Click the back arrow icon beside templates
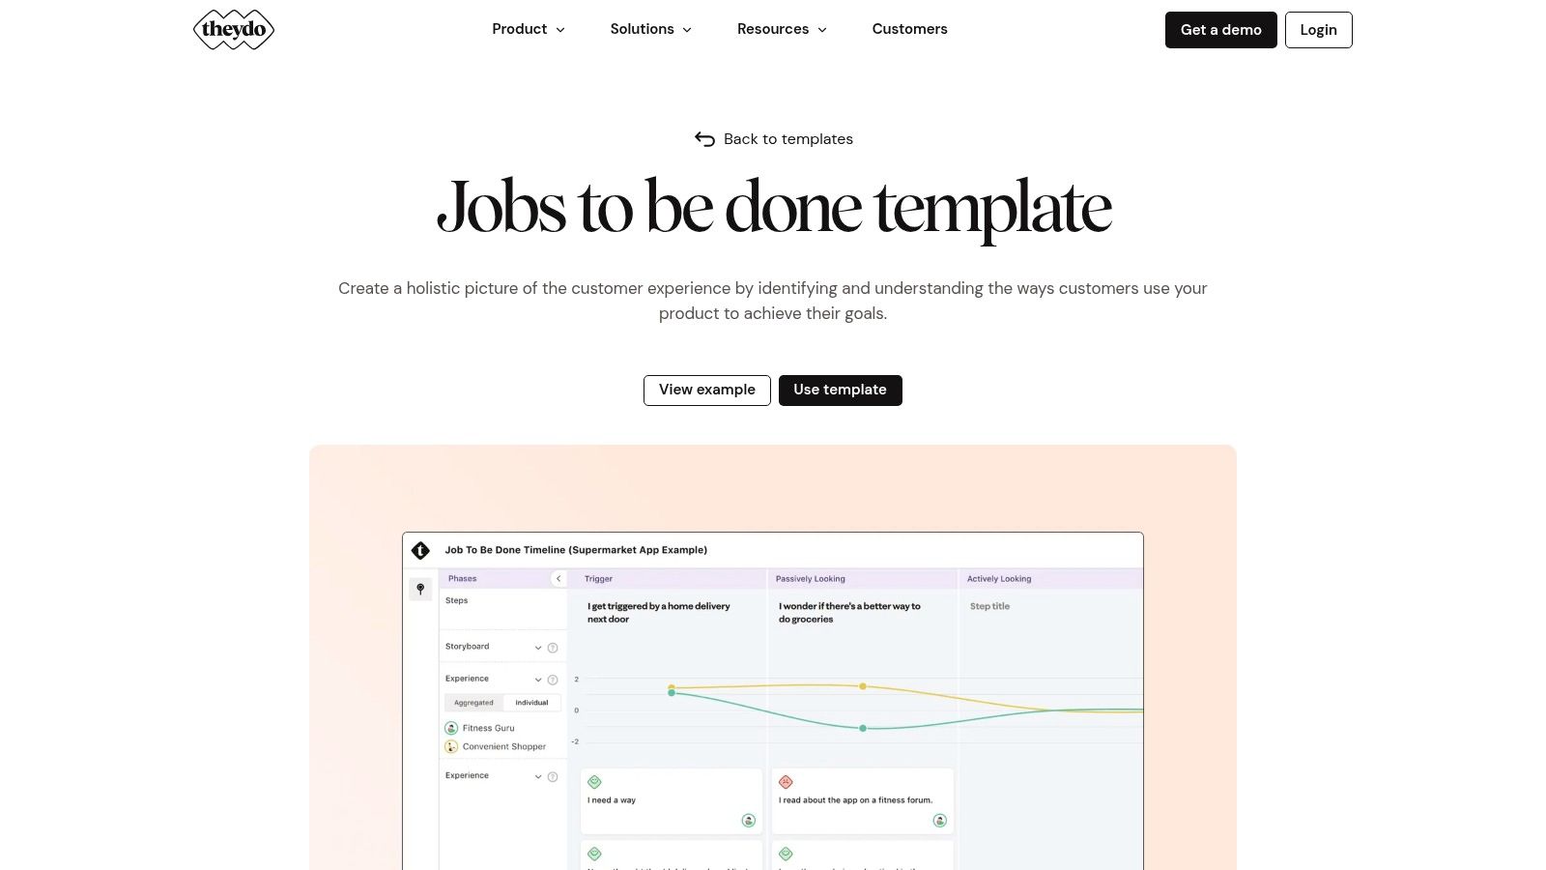This screenshot has height=870, width=1546. [704, 139]
